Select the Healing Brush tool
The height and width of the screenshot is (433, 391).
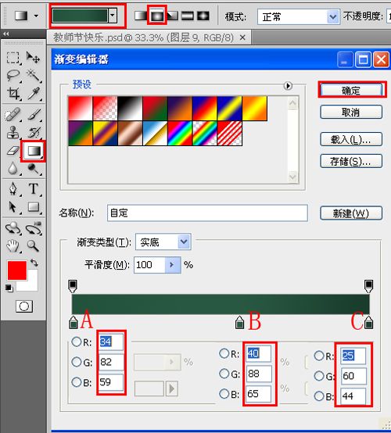[x=13, y=114]
